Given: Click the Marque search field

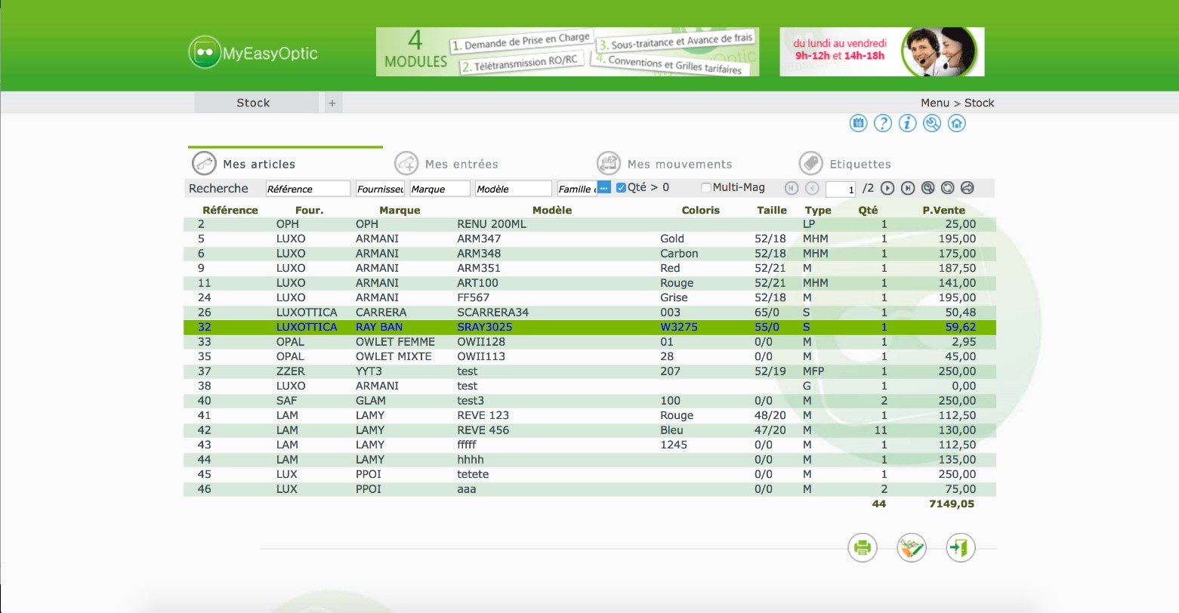Looking at the screenshot, I should 440,189.
